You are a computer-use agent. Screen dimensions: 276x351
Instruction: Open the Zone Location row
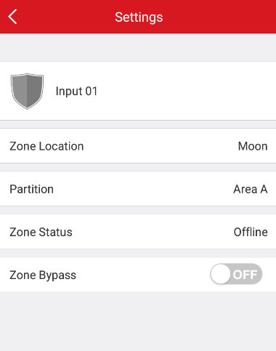[138, 146]
